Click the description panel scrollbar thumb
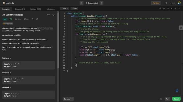The width and height of the screenshot is (183, 102). point(58,41)
